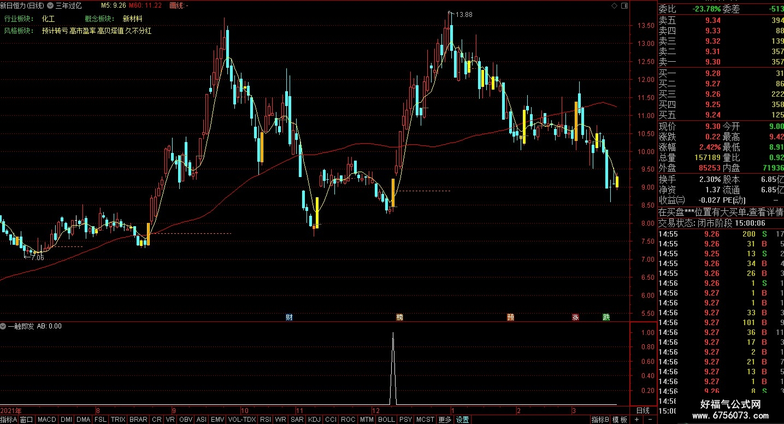Click the 榜 info marker on chart
The image size is (784, 424).
(x=400, y=317)
